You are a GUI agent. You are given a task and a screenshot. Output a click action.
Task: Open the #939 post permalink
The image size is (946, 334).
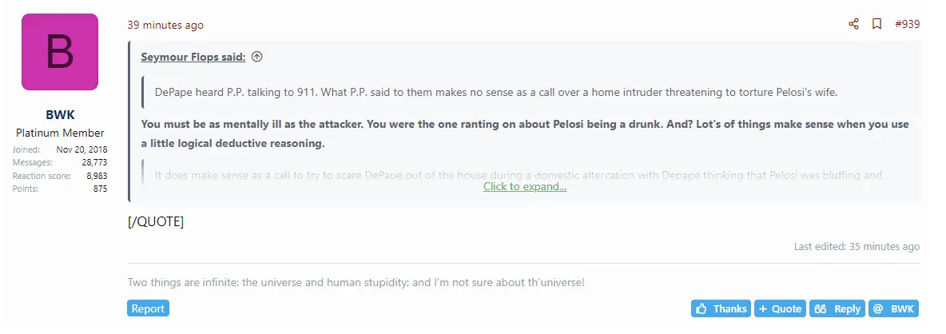(x=907, y=24)
